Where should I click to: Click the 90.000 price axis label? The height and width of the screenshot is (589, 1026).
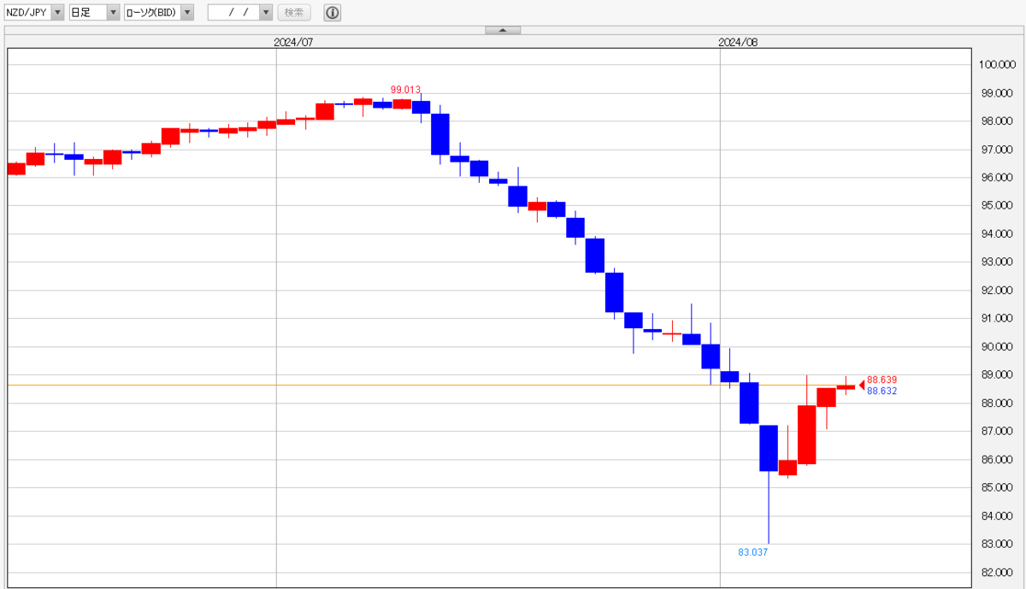997,346
